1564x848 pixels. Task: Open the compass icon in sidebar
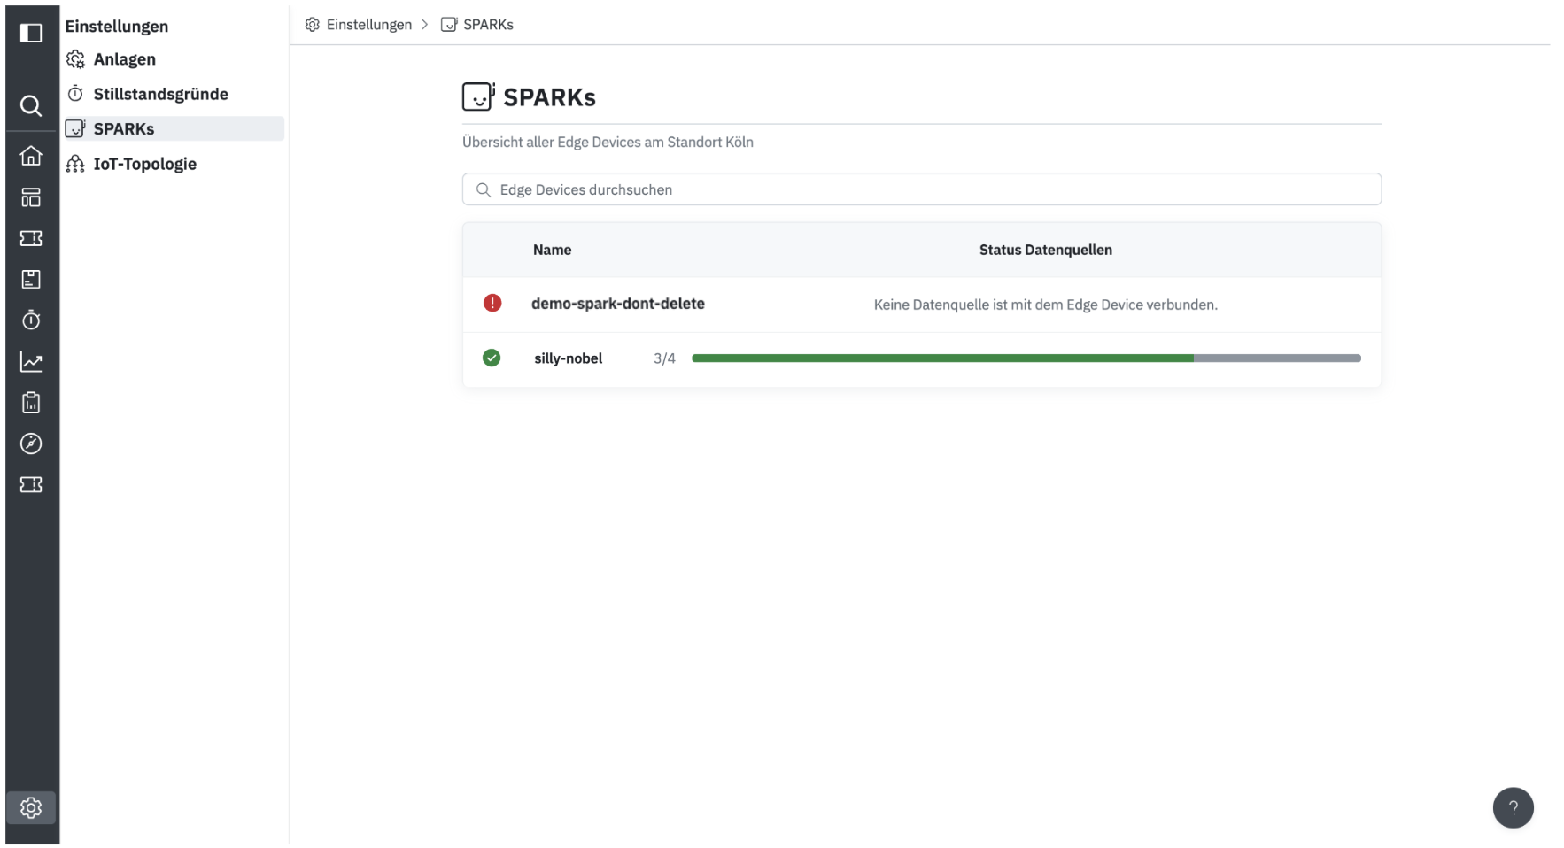pyautogui.click(x=31, y=443)
